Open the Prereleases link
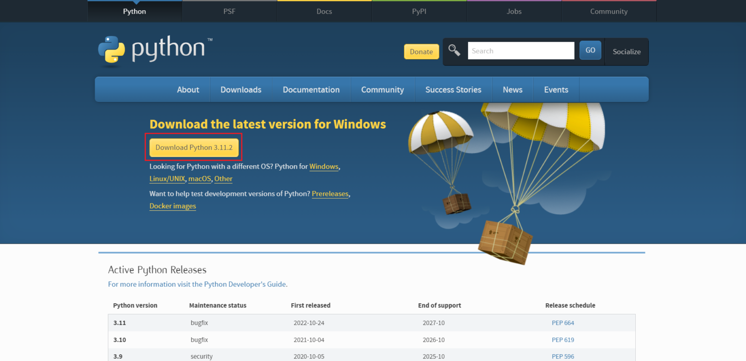 tap(330, 193)
